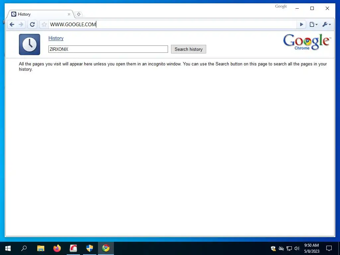This screenshot has width=340, height=255.
Task: Minimize the Chrome window
Action: pos(297,8)
